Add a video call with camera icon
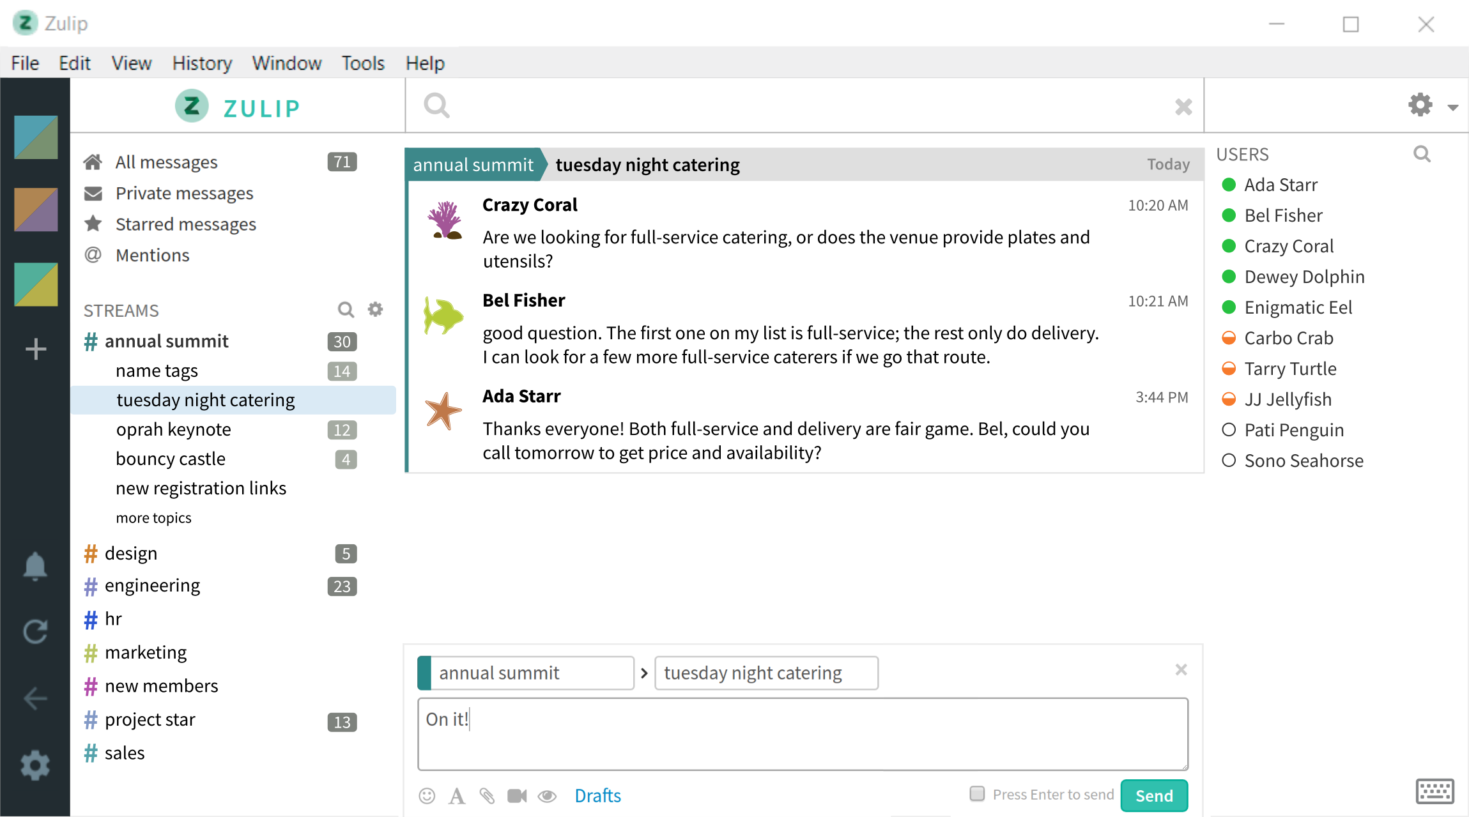Viewport: 1469px width, 817px height. (517, 795)
